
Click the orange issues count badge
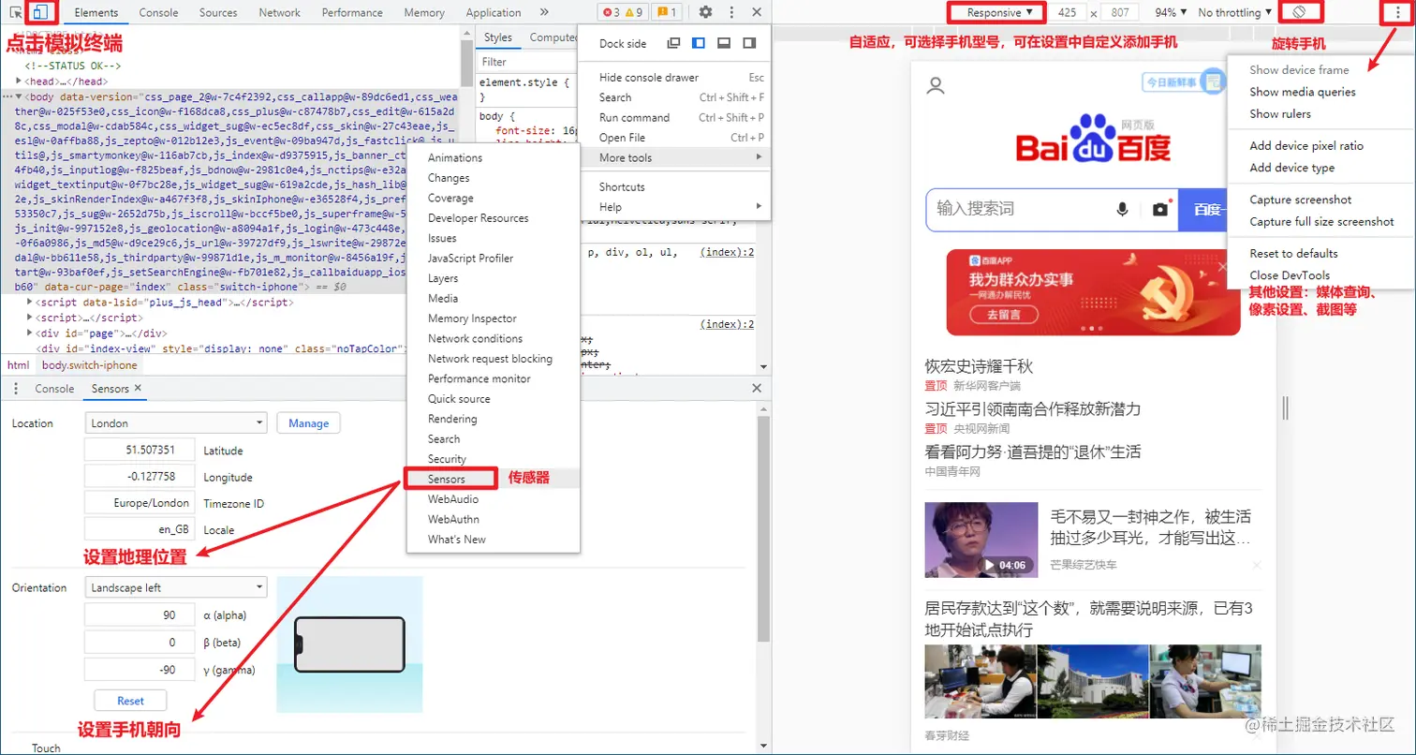(x=667, y=12)
